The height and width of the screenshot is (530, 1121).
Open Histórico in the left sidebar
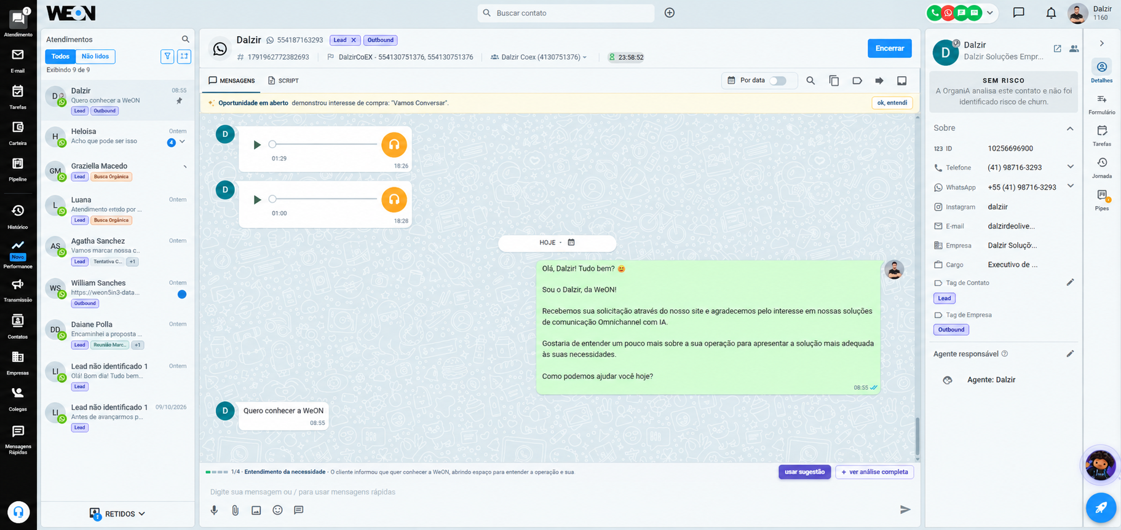pos(18,217)
